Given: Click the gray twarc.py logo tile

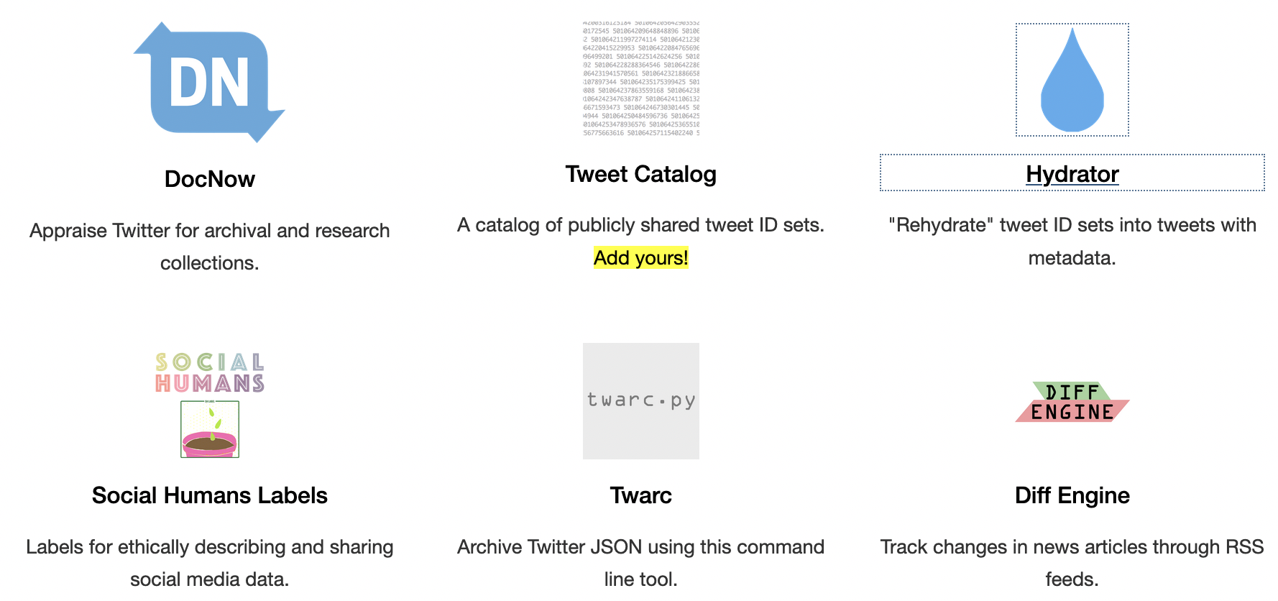Looking at the screenshot, I should (x=640, y=400).
